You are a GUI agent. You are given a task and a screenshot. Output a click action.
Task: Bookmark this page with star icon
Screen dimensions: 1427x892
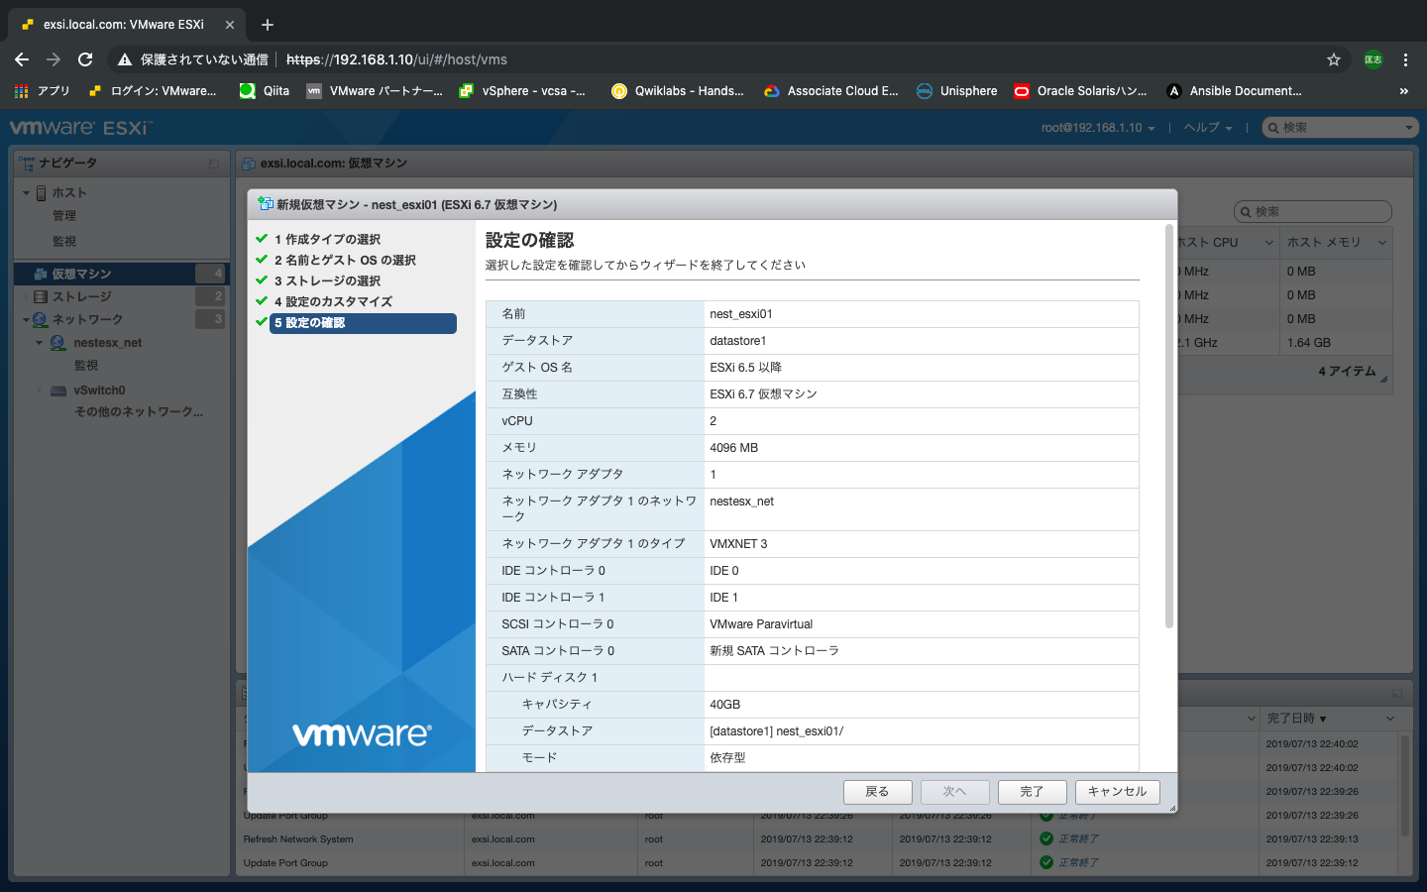pyautogui.click(x=1334, y=59)
